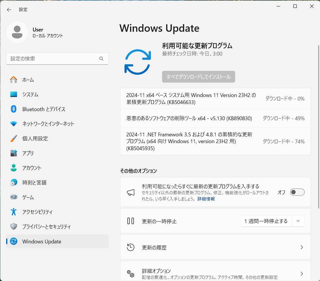Image resolution: width=320 pixels, height=281 pixels.
Task: Click the megaphone icon for latest updates
Action: pos(131,192)
